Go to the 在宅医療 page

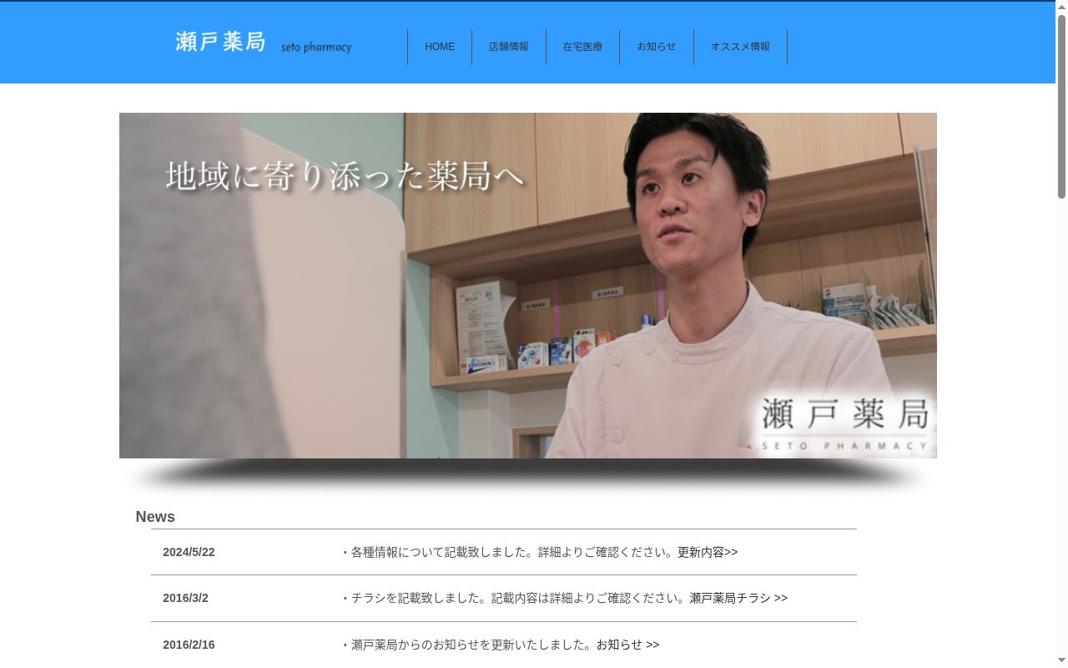click(582, 47)
